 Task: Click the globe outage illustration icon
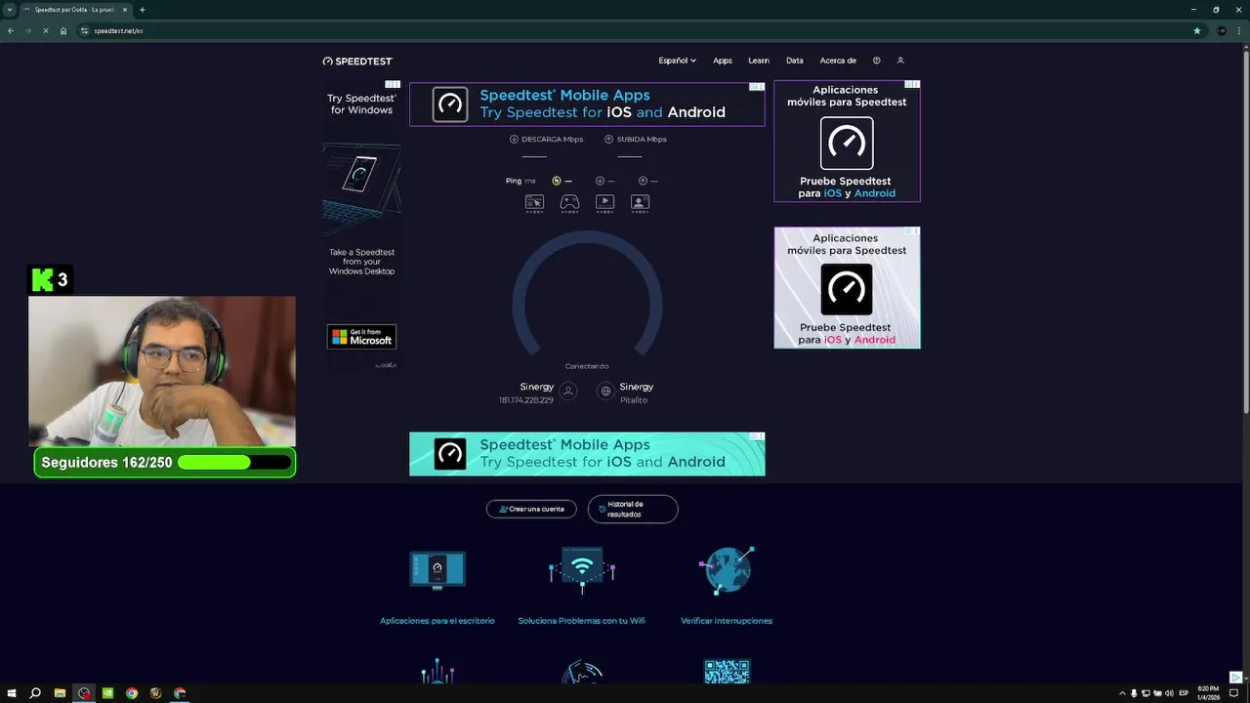(727, 570)
